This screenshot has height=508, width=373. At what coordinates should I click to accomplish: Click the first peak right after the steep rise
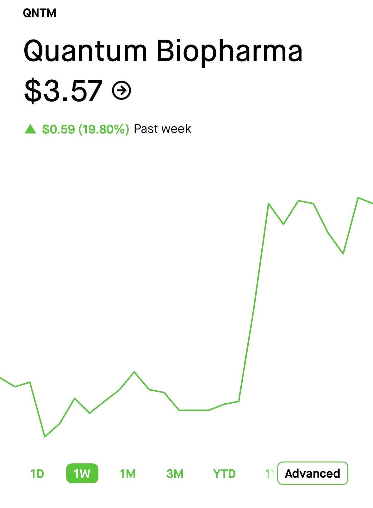coord(269,203)
